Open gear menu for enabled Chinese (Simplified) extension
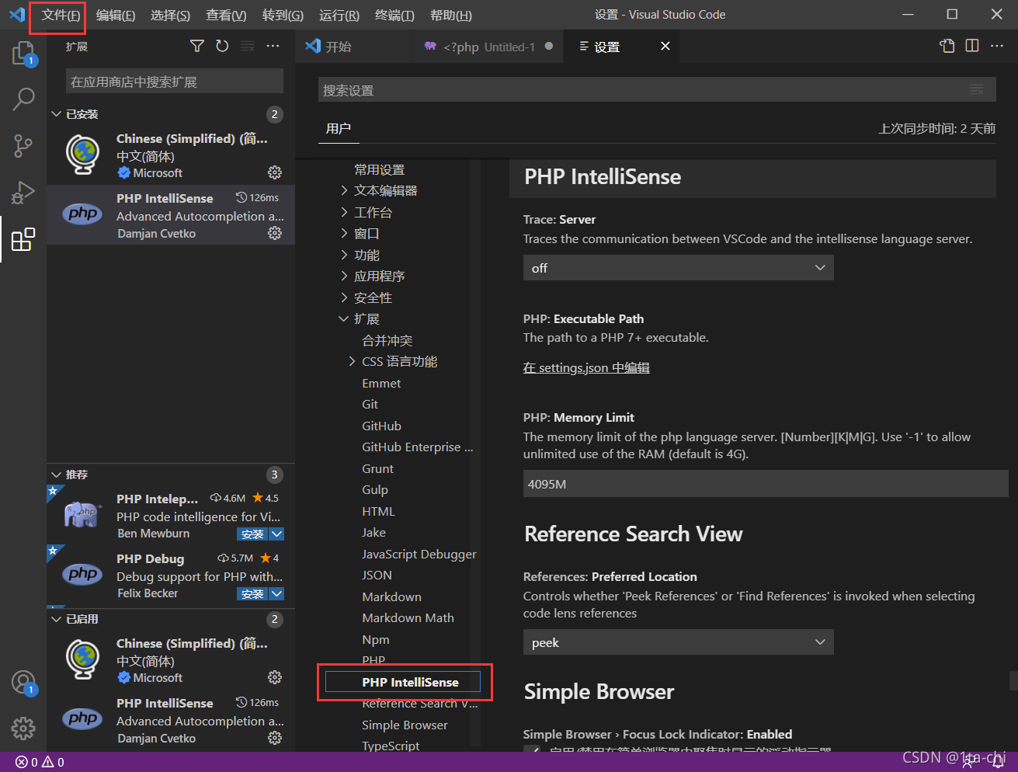This screenshot has width=1018, height=772. pos(275,677)
